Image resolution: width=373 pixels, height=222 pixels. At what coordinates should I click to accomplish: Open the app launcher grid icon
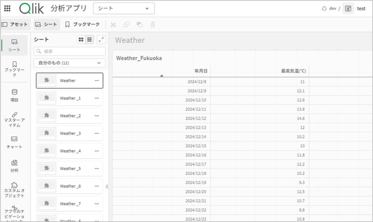(x=7, y=8)
